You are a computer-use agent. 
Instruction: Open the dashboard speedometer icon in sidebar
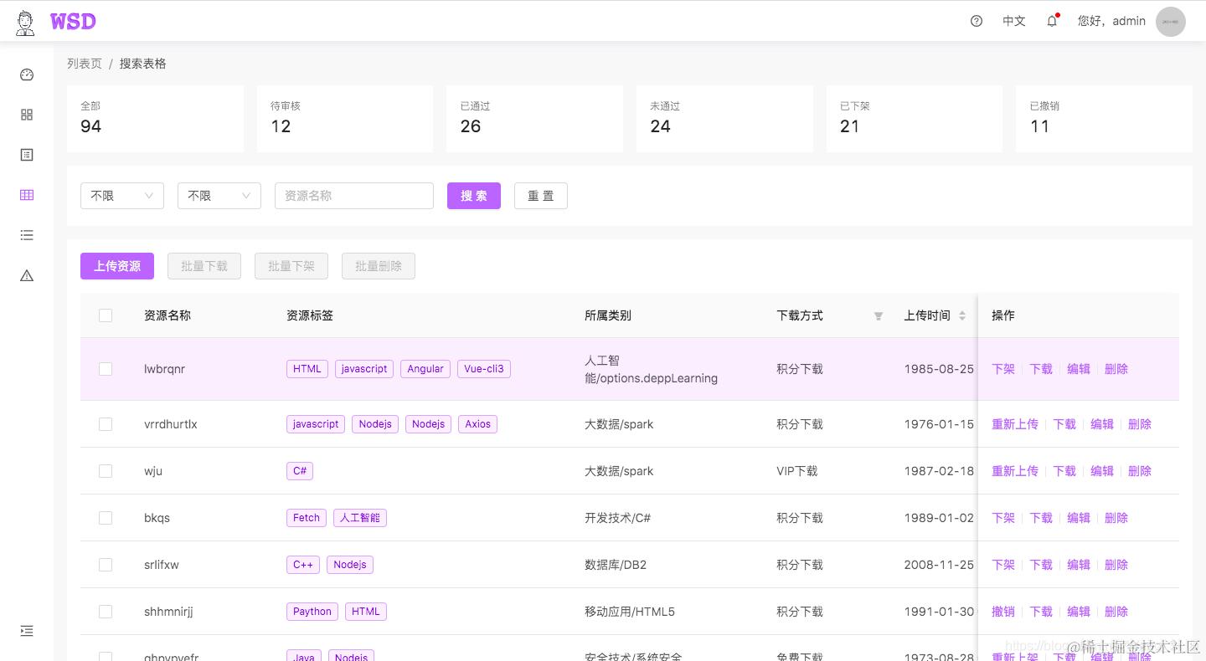[26, 74]
